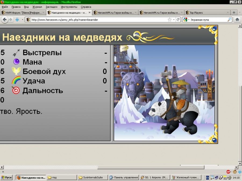Open the Закладки menu
Screen dimensions: 242x181
pos(51,7)
